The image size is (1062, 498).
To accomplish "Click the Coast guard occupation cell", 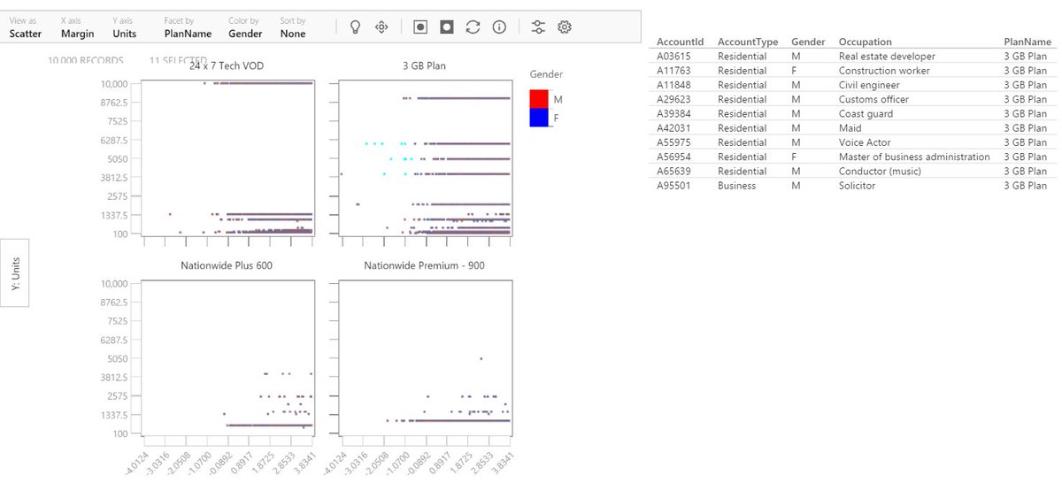I will (866, 114).
